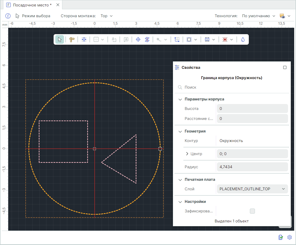
Task: Collapse the Геометрия section
Action: pos(180,131)
